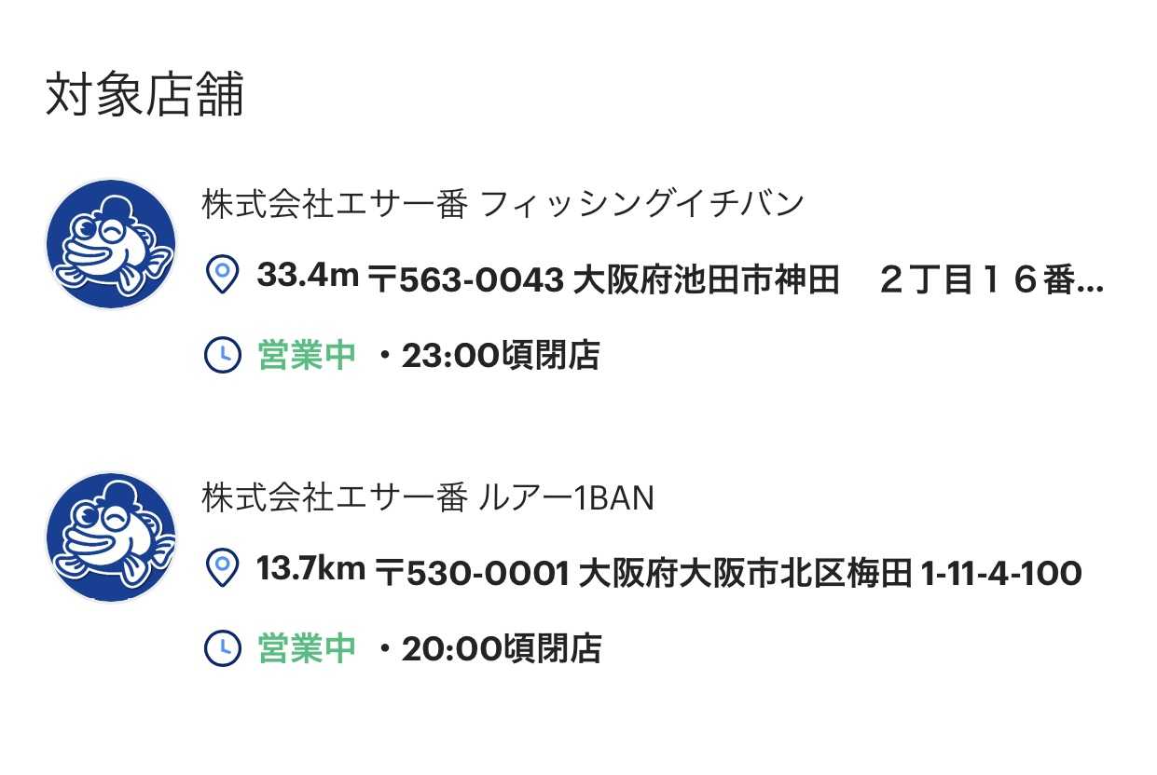
Task: Click the postal code 〒563-0043
Action: point(466,279)
